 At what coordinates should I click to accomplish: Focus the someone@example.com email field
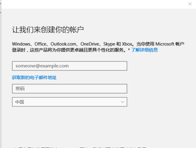(69, 66)
